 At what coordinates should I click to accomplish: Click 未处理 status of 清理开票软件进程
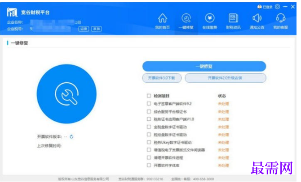point(223,158)
